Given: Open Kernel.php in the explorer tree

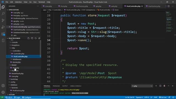Looking at the screenshot, I should (16, 62).
